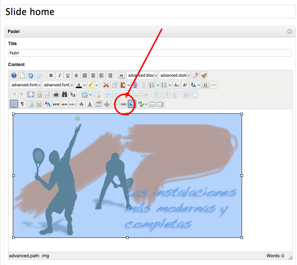Toggle underline formatting
This screenshot has width=297, height=265.
point(67,76)
